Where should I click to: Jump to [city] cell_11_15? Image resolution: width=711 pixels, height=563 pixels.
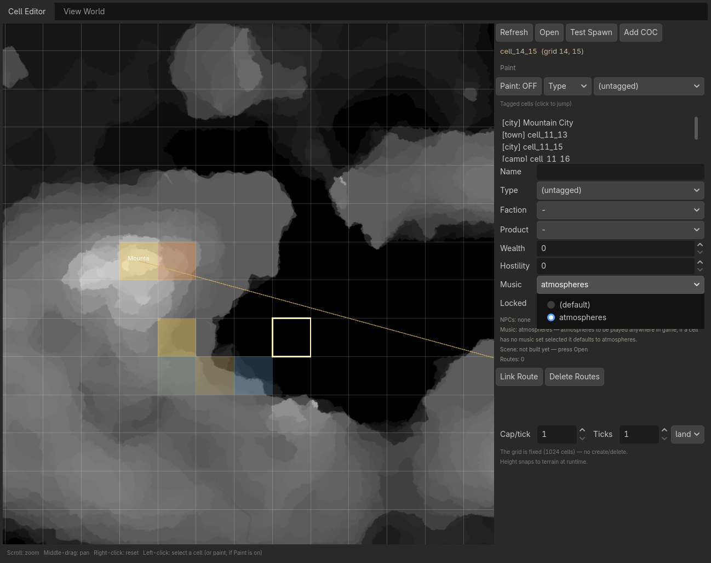coord(532,147)
